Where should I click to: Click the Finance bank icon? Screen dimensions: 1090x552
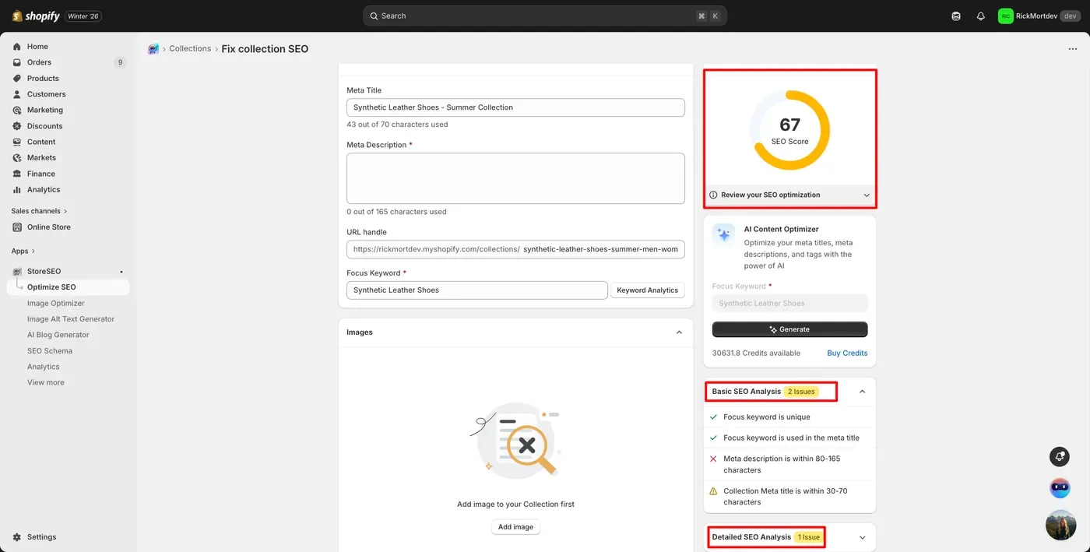tap(17, 174)
